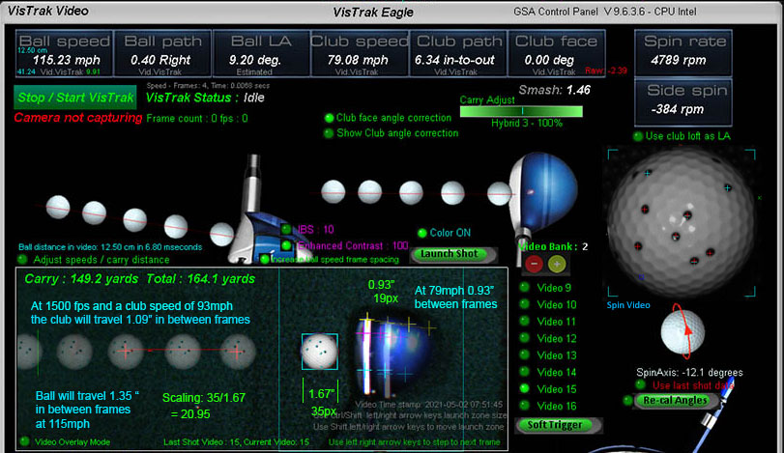Click the Frame count : 0 fps : 0 text
Viewport: 784px width, 453px height.
pyautogui.click(x=197, y=119)
